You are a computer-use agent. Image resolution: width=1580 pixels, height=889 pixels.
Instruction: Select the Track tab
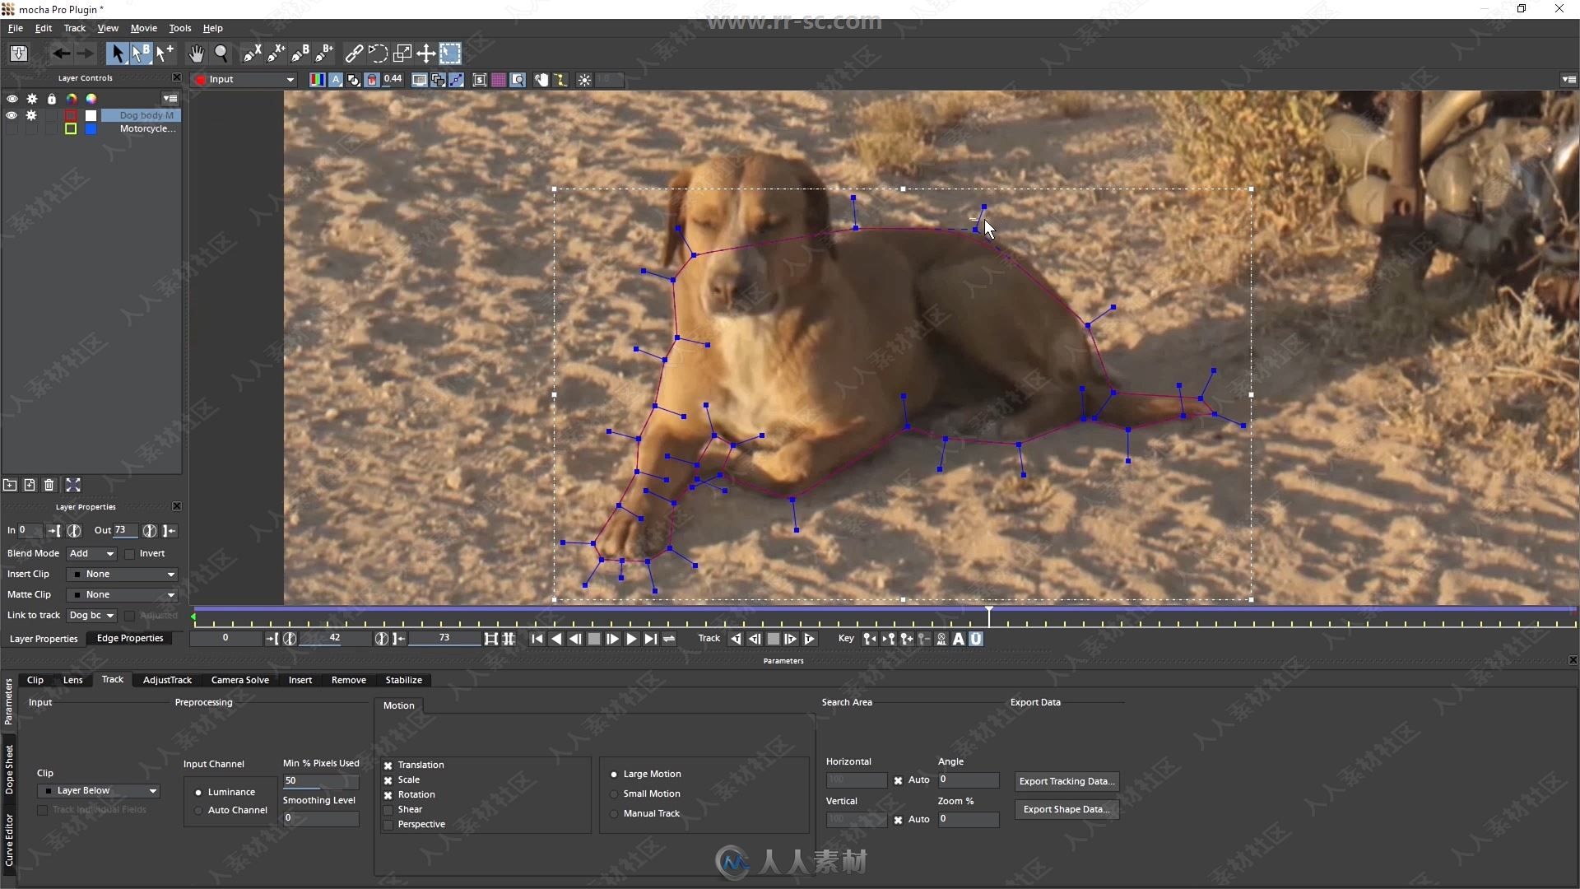tap(112, 678)
